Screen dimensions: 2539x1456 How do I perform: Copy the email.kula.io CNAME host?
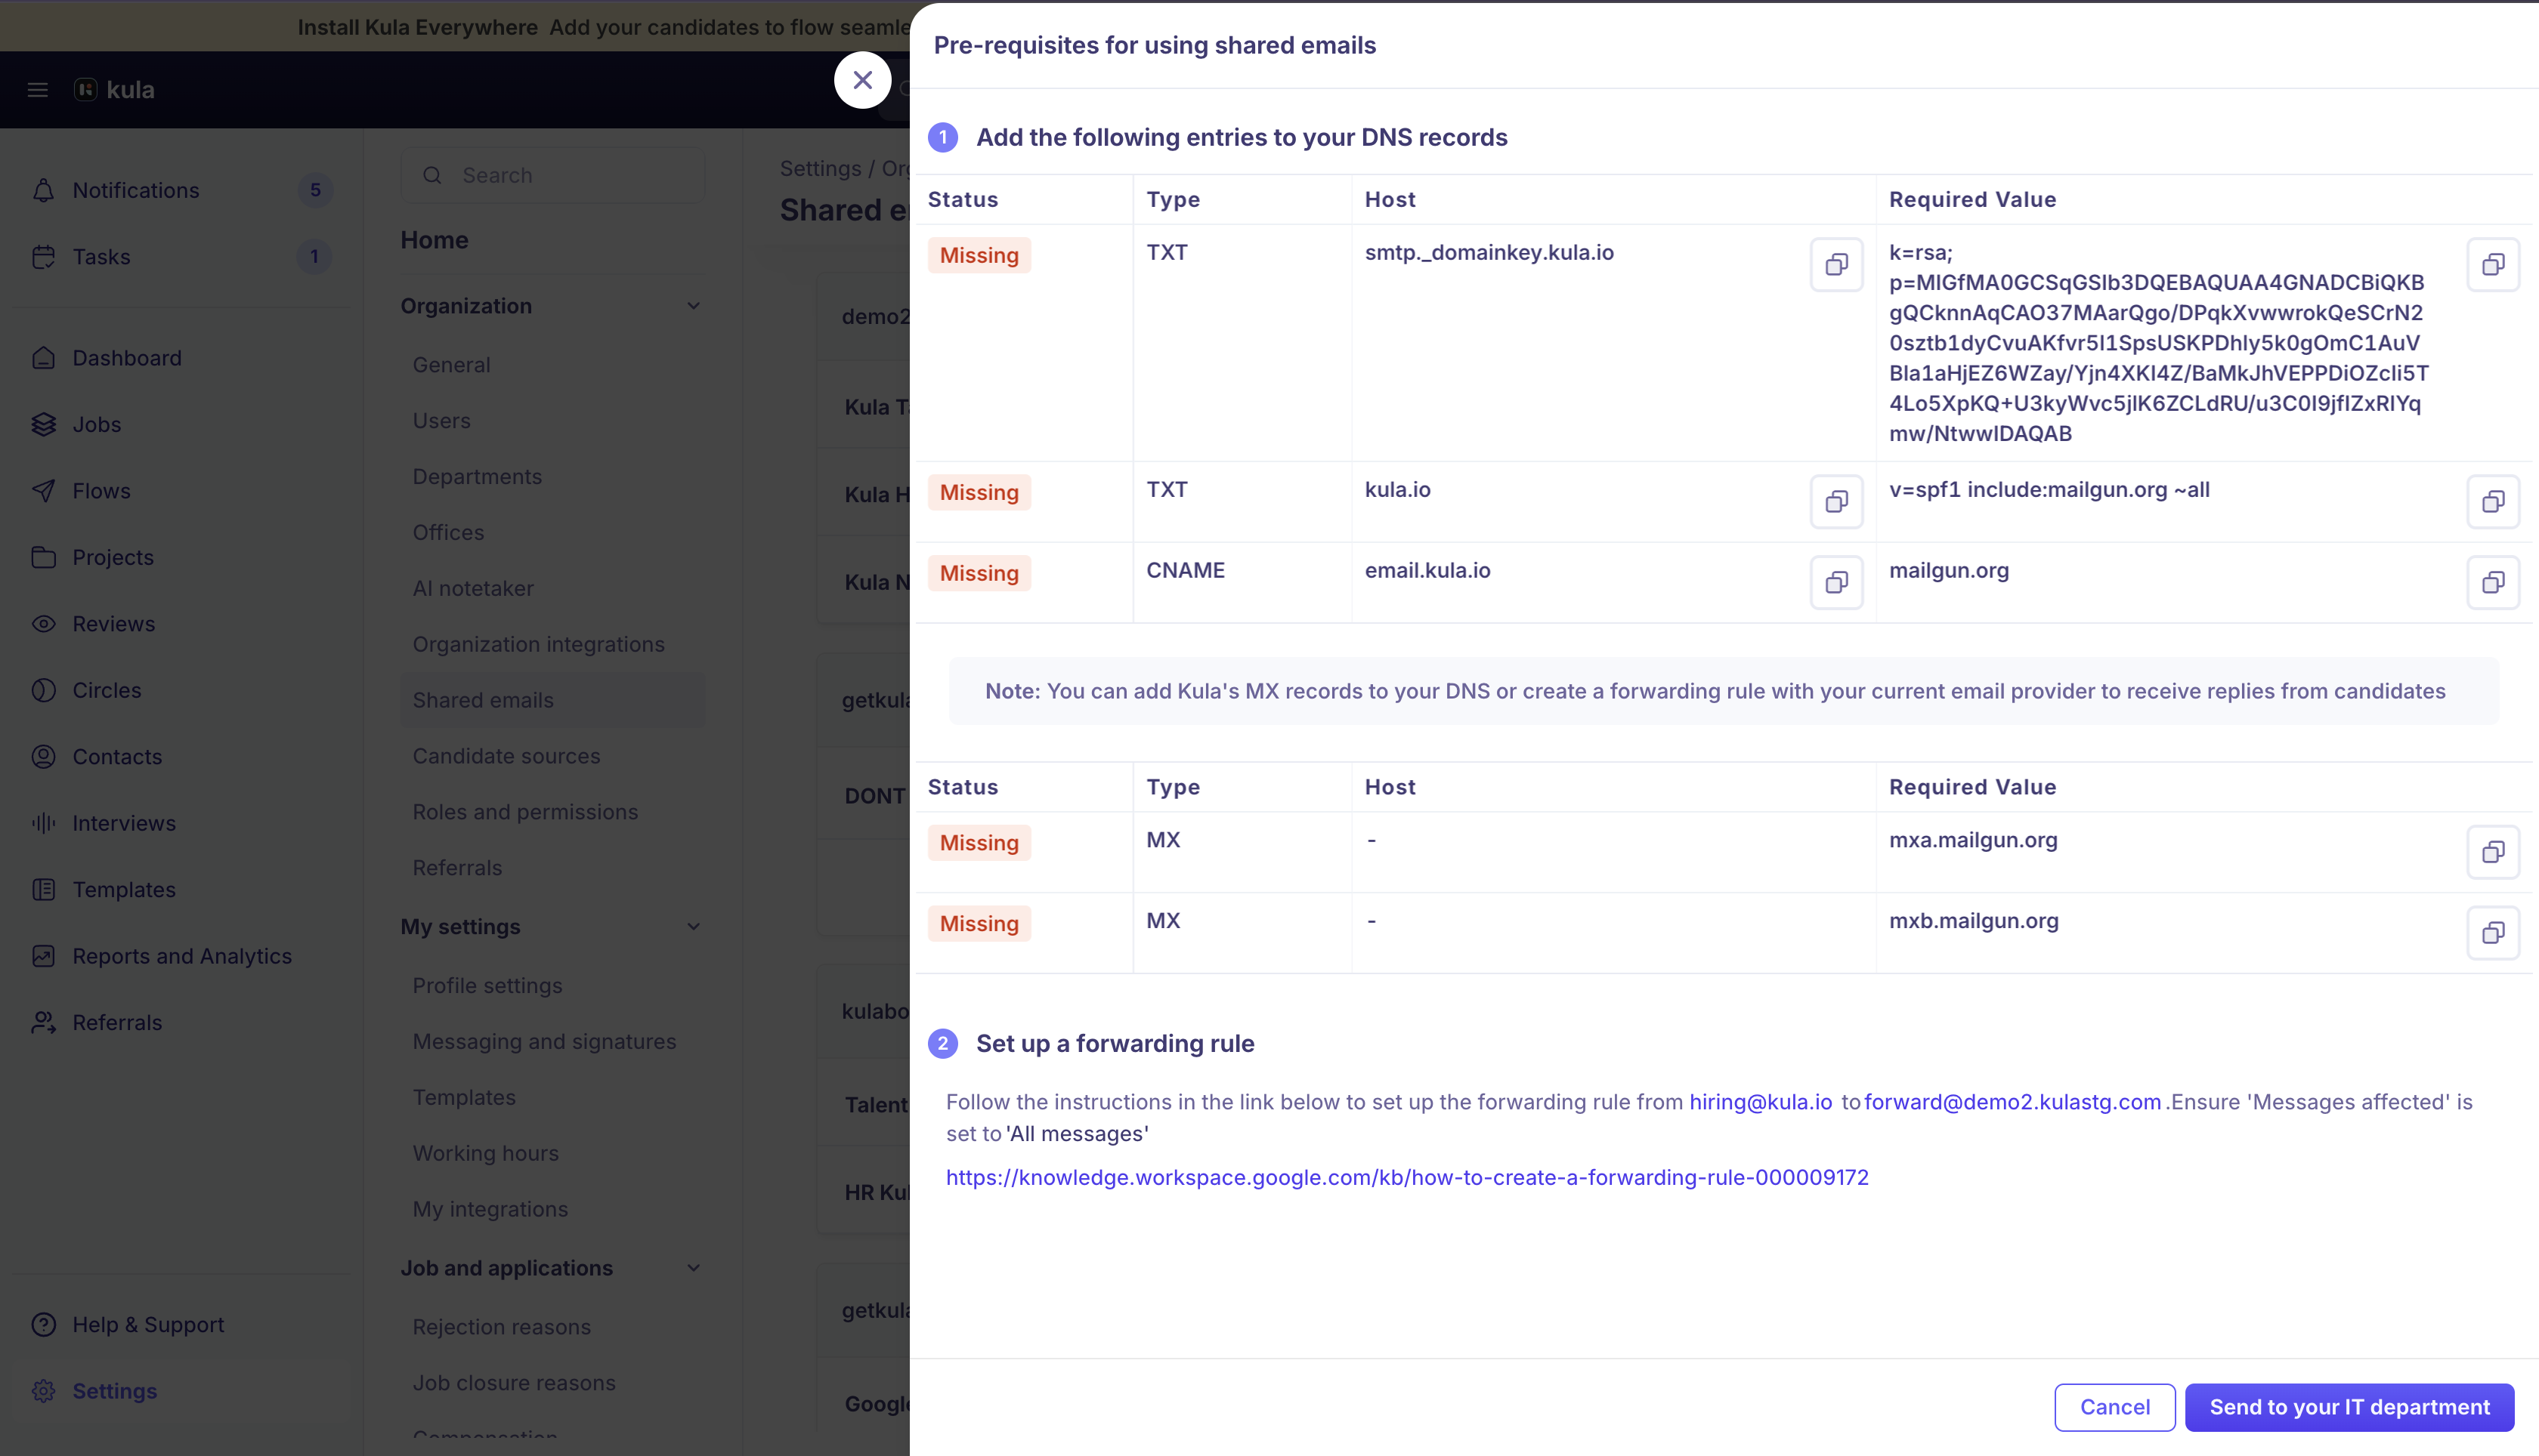click(1835, 583)
